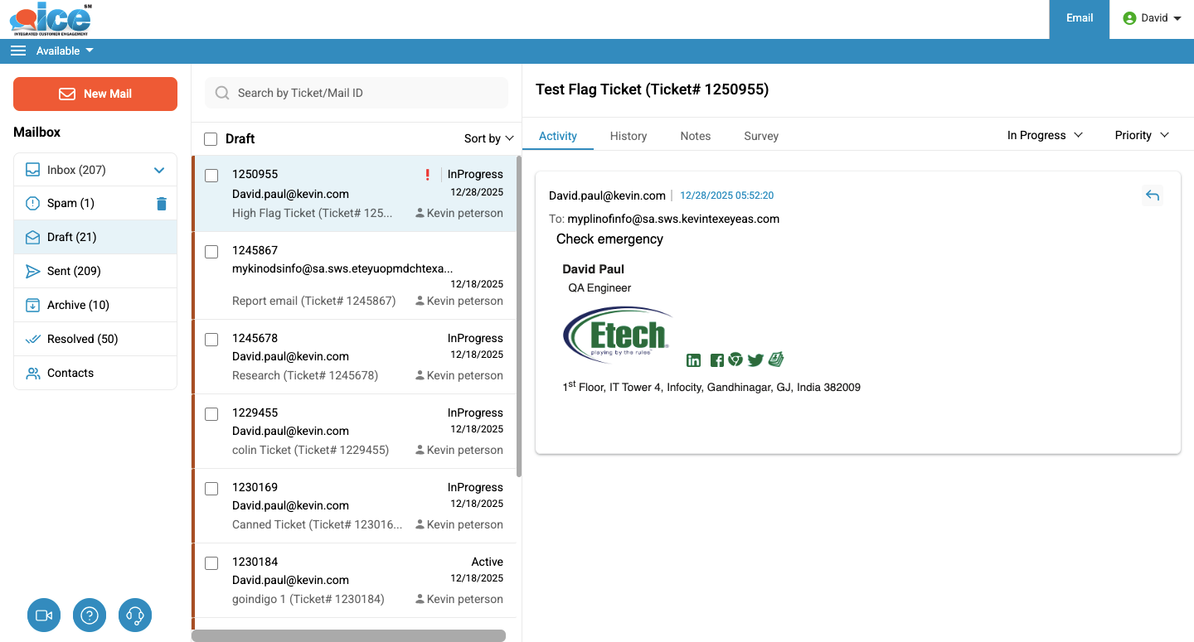Image resolution: width=1194 pixels, height=642 pixels.
Task: Click the help question mark button
Action: pyautogui.click(x=90, y=615)
